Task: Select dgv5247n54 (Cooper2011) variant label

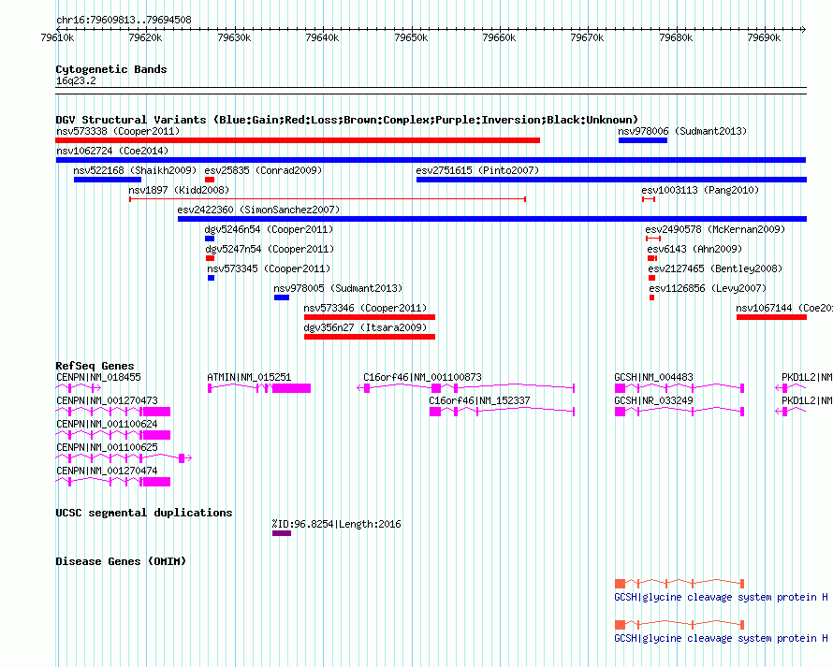Action: coord(270,249)
